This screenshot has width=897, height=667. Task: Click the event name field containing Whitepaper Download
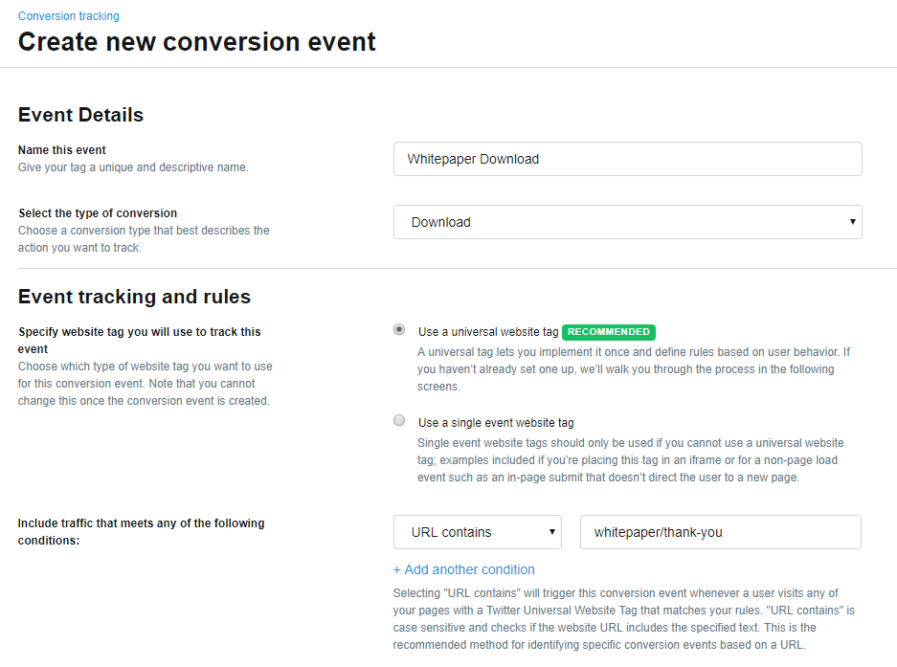click(x=627, y=159)
